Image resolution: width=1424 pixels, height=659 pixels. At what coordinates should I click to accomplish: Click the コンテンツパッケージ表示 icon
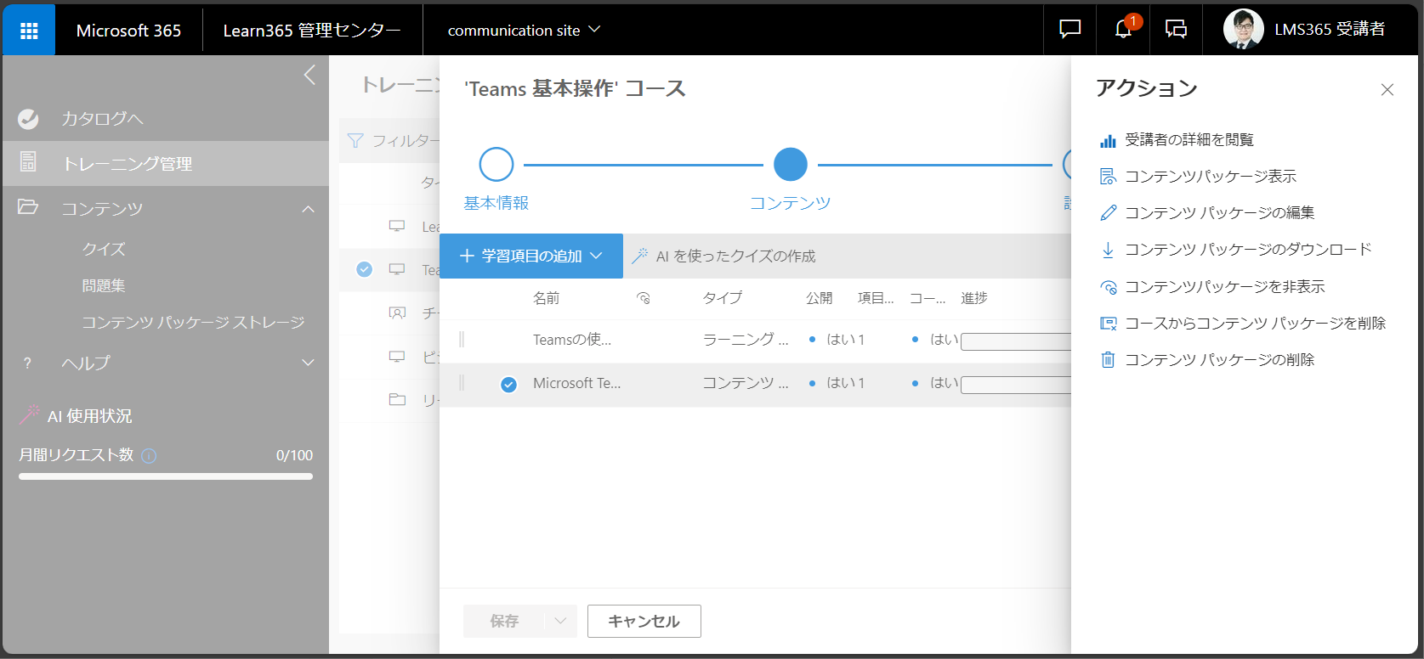click(1108, 177)
